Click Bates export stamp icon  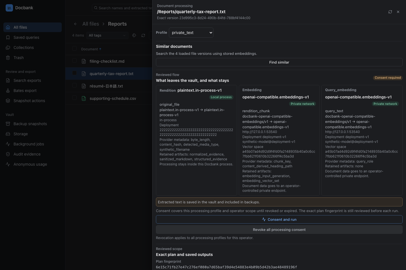pos(8,91)
